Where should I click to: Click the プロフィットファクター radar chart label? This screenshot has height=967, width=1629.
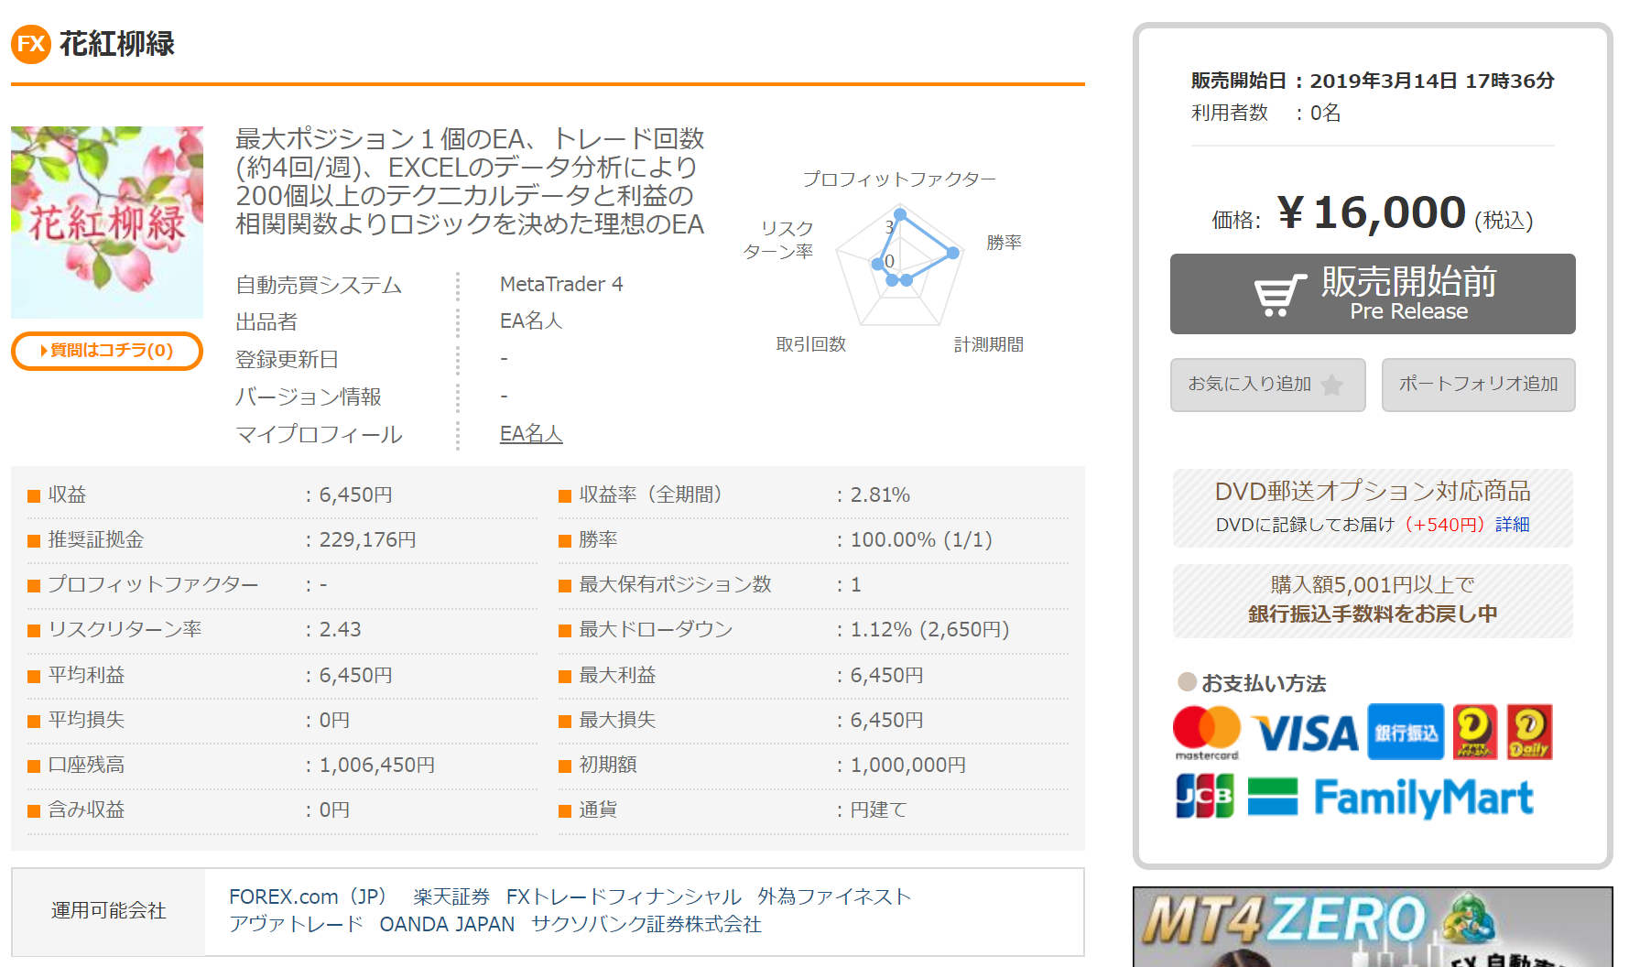[899, 179]
